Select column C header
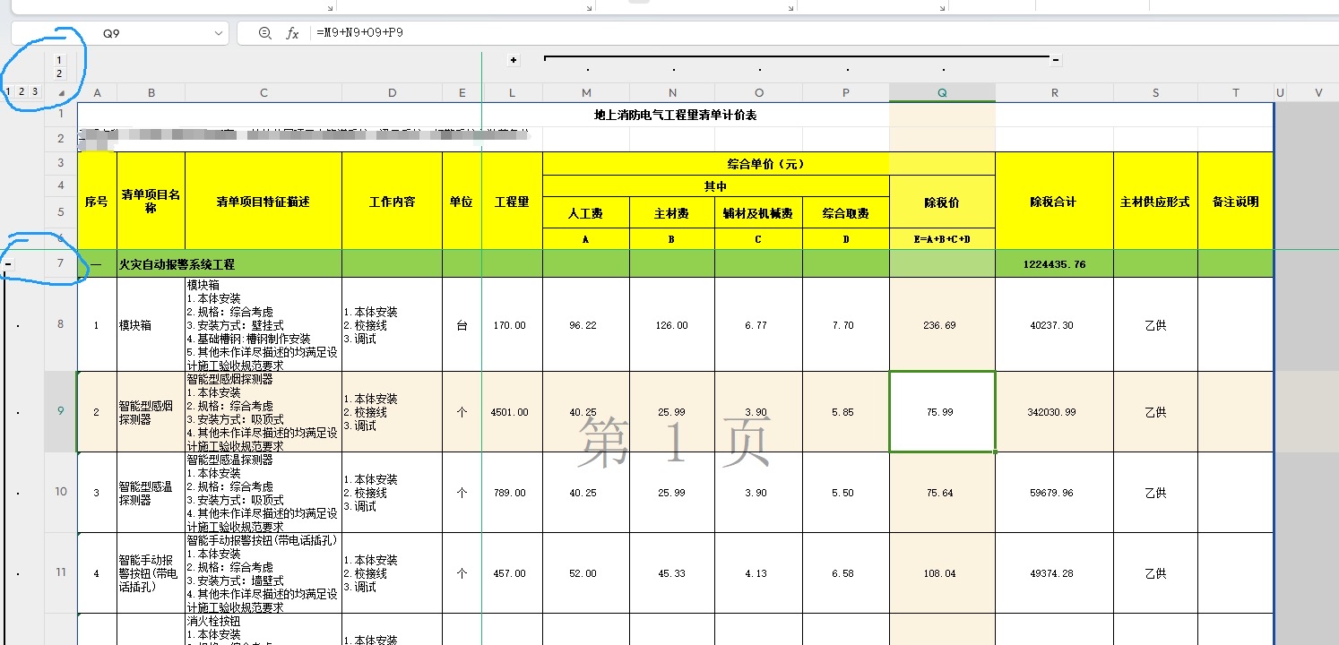This screenshot has width=1339, height=645. [263, 92]
